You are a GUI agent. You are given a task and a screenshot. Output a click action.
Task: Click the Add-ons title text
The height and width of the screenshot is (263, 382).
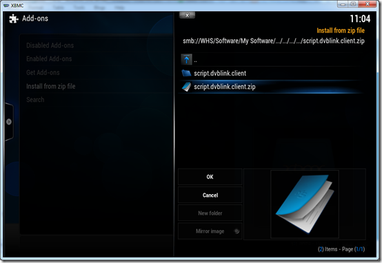35,19
